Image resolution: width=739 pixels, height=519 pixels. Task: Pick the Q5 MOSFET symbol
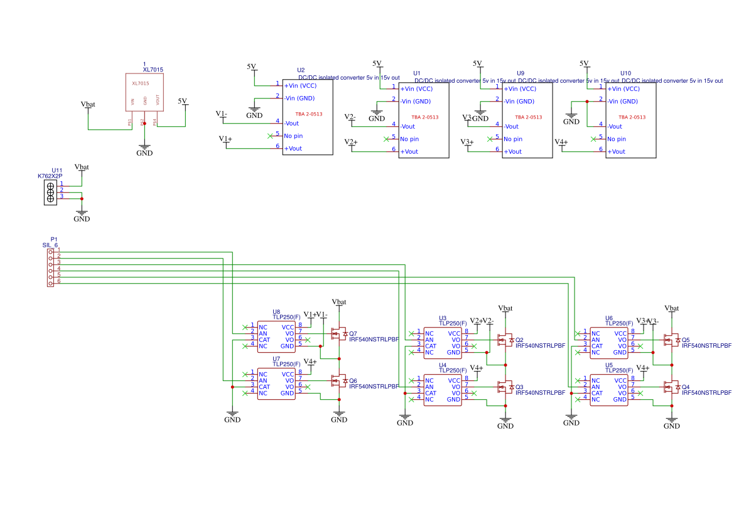(672, 340)
